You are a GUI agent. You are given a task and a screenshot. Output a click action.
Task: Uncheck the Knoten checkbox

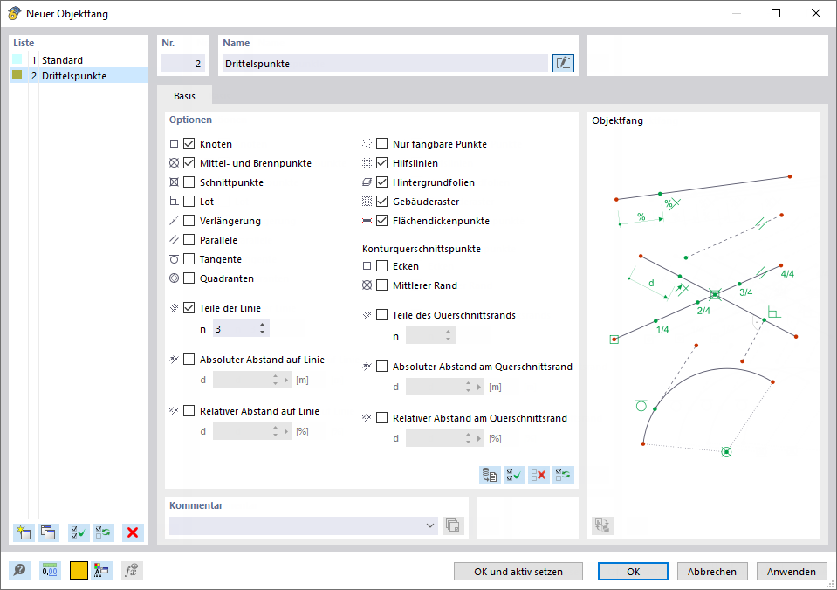pyautogui.click(x=189, y=144)
